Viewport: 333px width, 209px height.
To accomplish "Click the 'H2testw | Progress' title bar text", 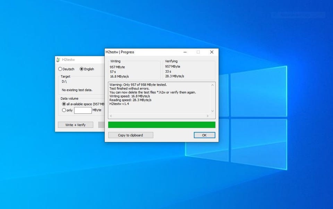I will (x=120, y=52).
